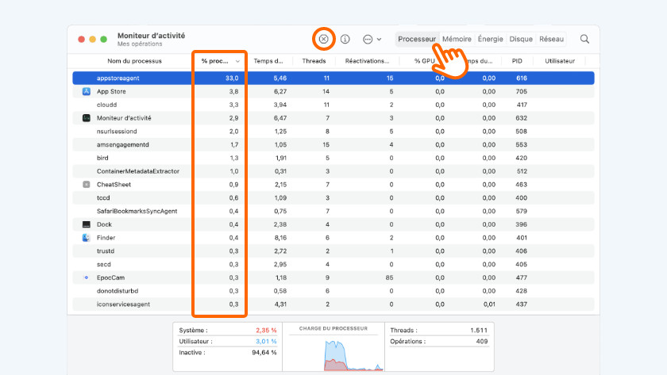Image resolution: width=667 pixels, height=375 pixels.
Task: Click PID value 616
Action: pos(522,78)
